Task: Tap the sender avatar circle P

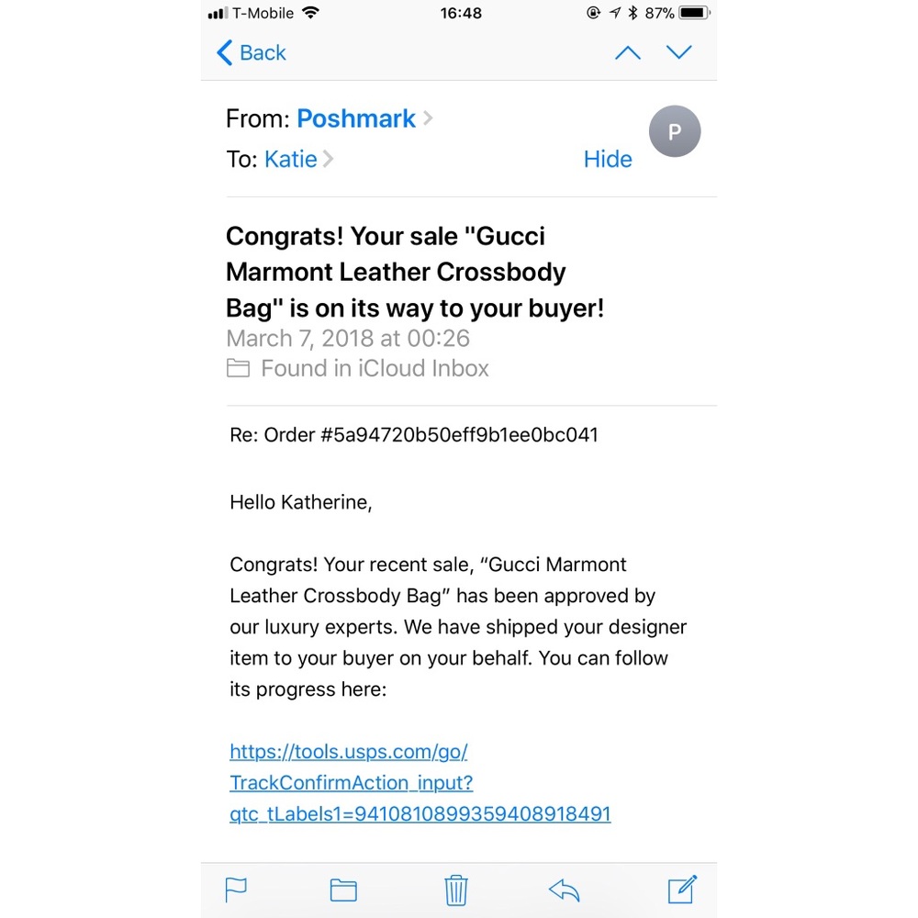Action: tap(675, 131)
